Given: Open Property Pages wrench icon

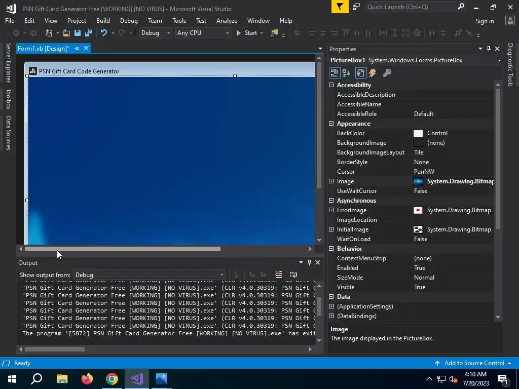Looking at the screenshot, I should (x=387, y=73).
